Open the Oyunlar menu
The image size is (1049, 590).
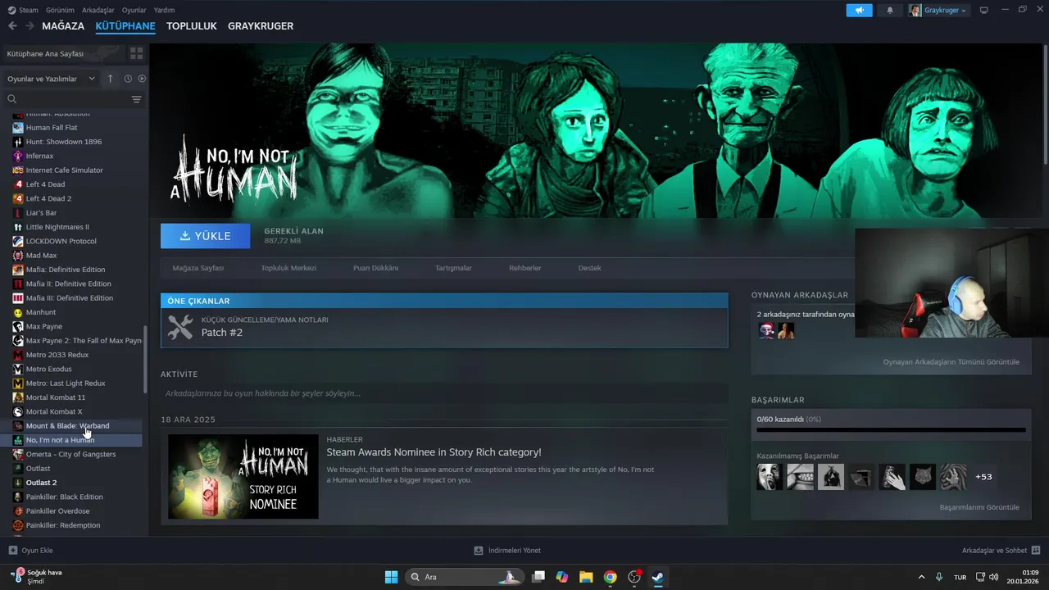134,10
